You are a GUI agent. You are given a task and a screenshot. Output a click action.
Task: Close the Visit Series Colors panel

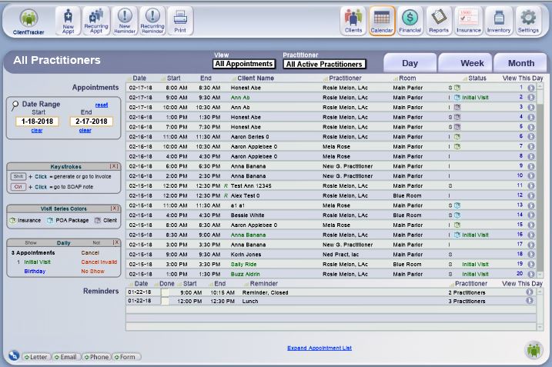(x=115, y=209)
